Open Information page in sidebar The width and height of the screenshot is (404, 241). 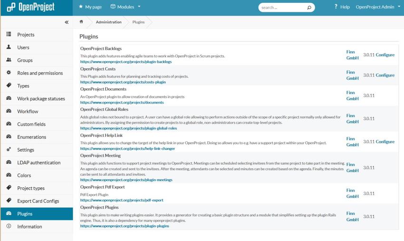29,227
